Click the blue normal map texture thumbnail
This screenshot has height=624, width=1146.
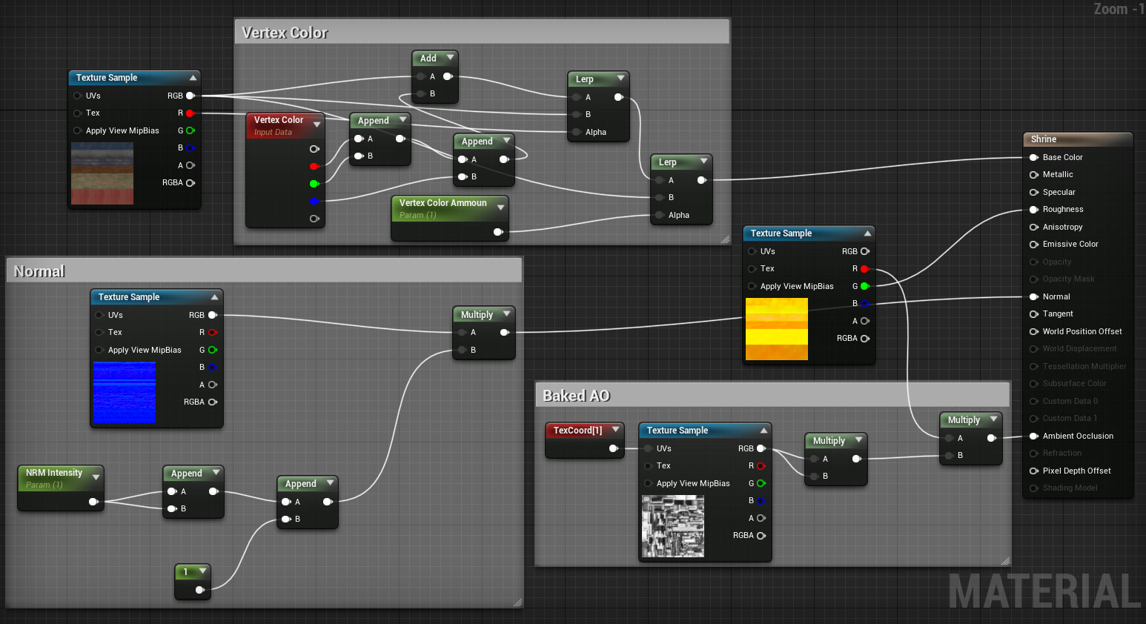tap(125, 393)
